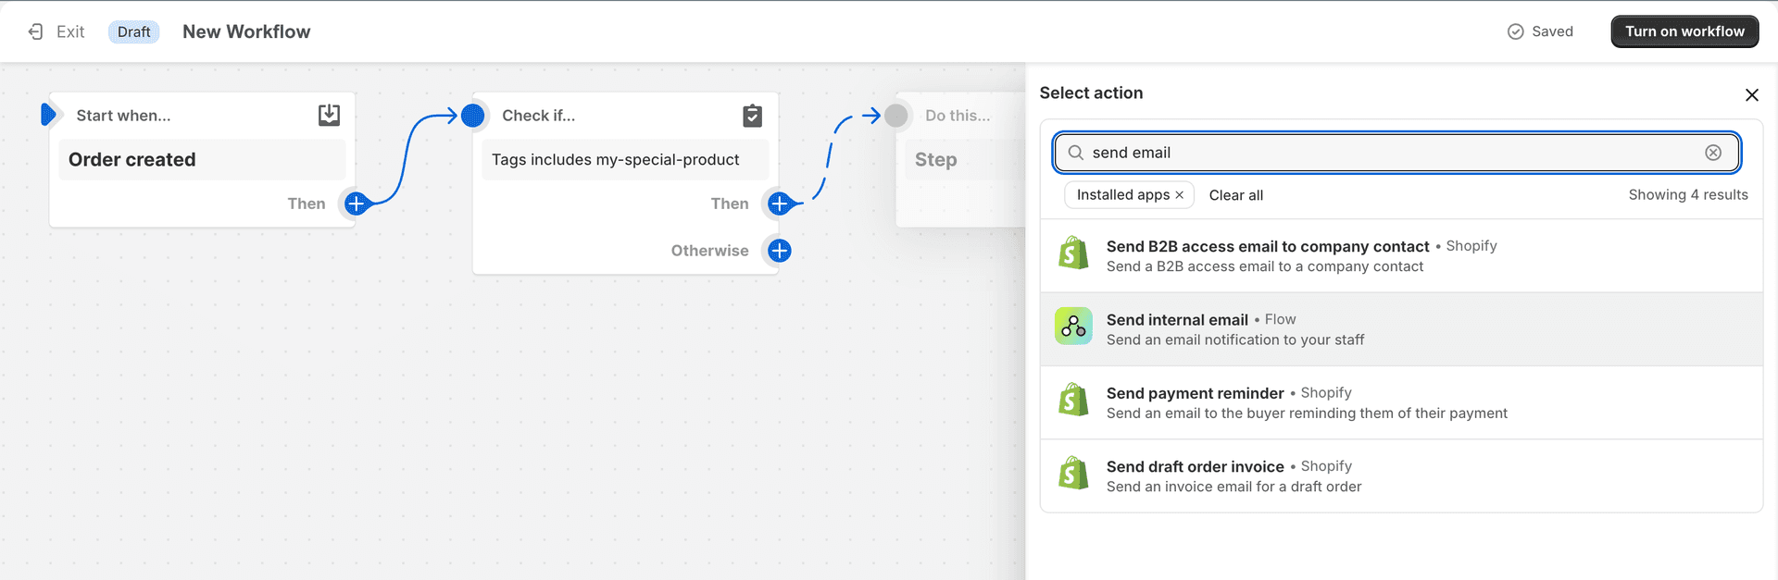Close the Select action panel
1778x580 pixels.
(1751, 94)
